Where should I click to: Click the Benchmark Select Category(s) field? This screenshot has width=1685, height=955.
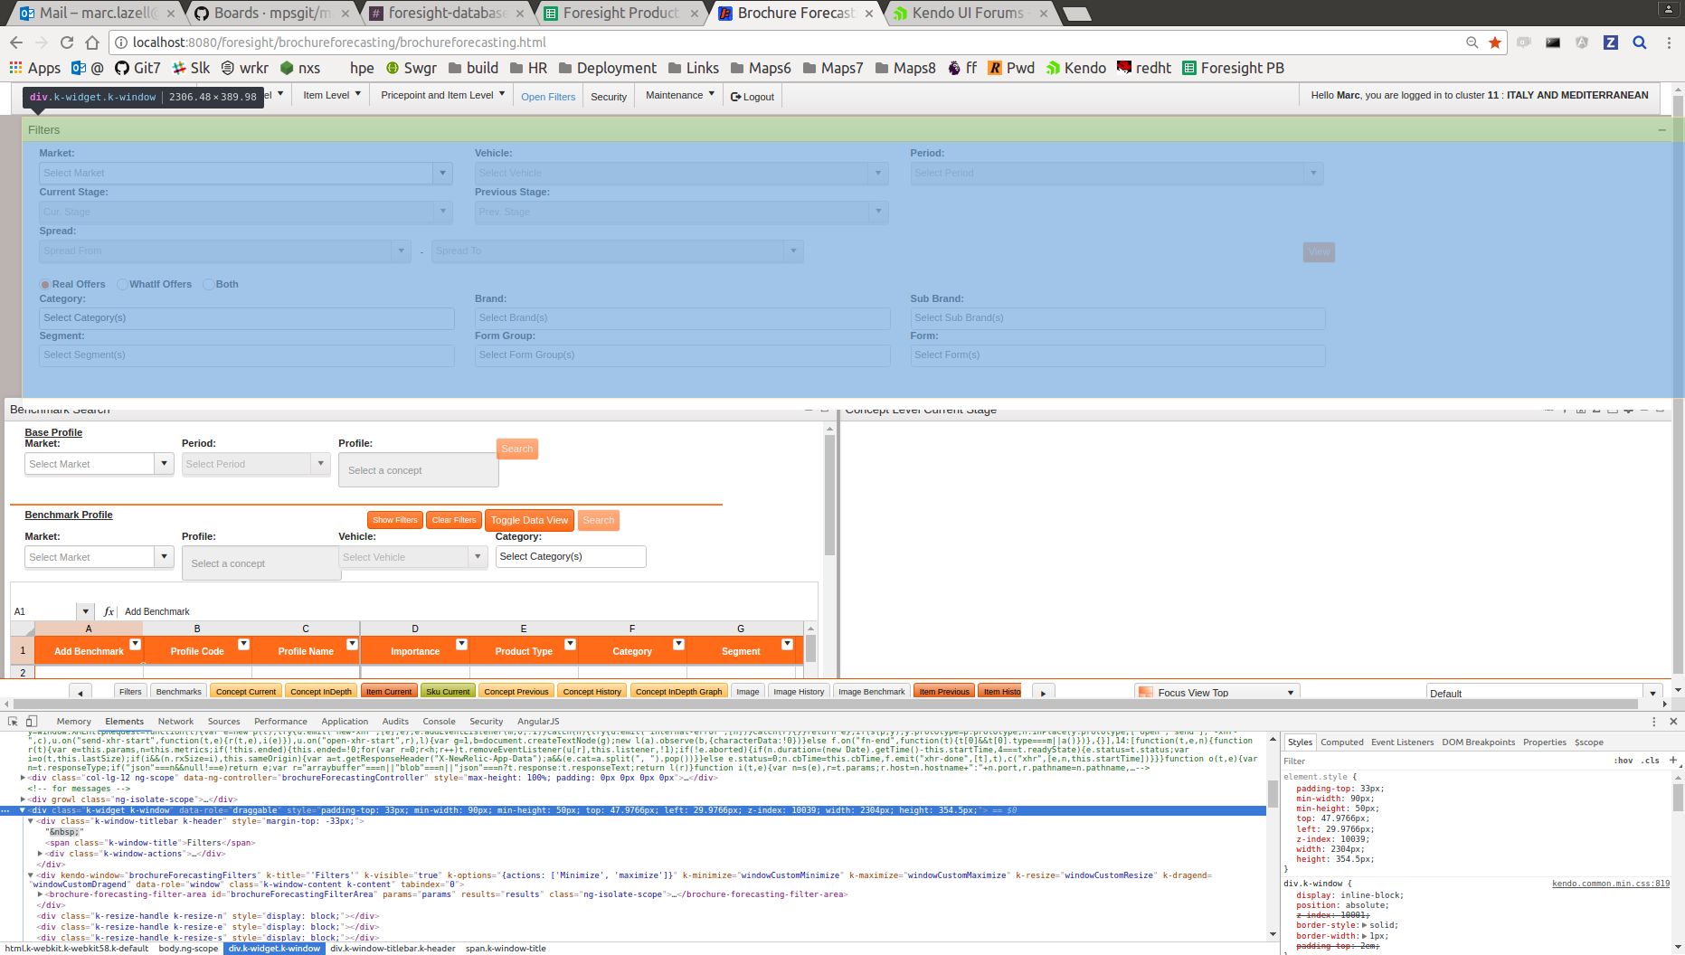(571, 557)
